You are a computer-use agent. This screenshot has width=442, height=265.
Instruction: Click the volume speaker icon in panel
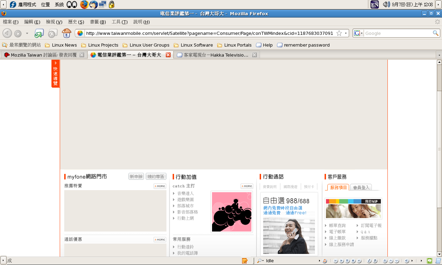(386, 4)
